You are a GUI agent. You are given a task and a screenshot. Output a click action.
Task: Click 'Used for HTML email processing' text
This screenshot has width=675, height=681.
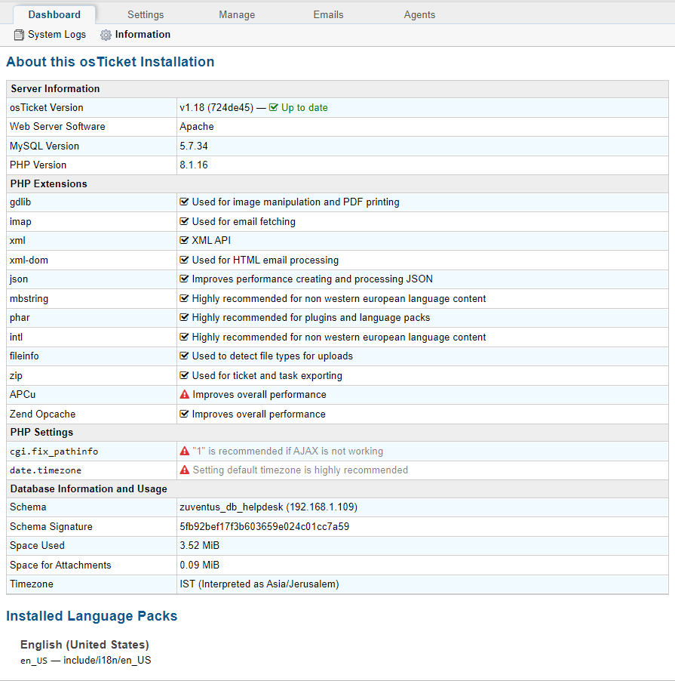[265, 260]
